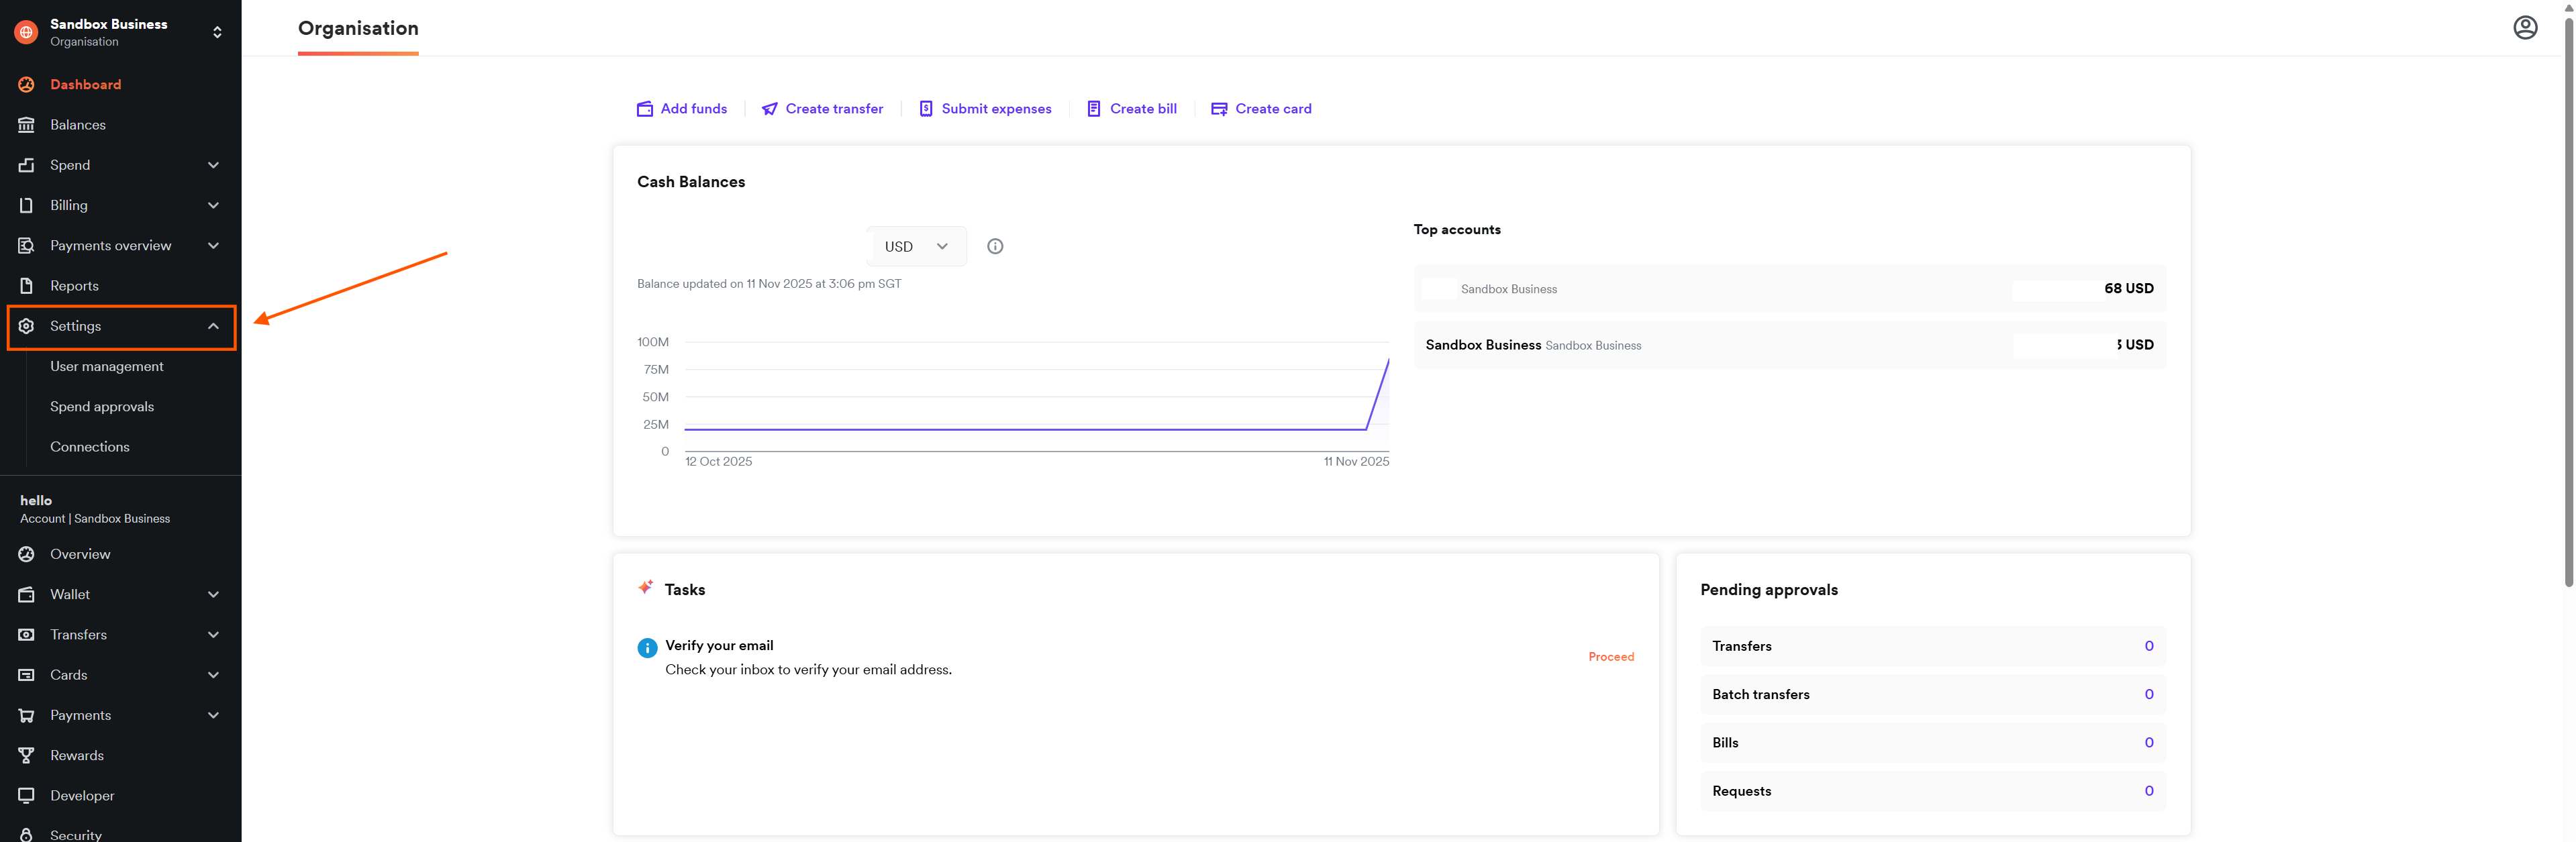The width and height of the screenshot is (2576, 842).
Task: Select the Organisation tab
Action: 358,28
